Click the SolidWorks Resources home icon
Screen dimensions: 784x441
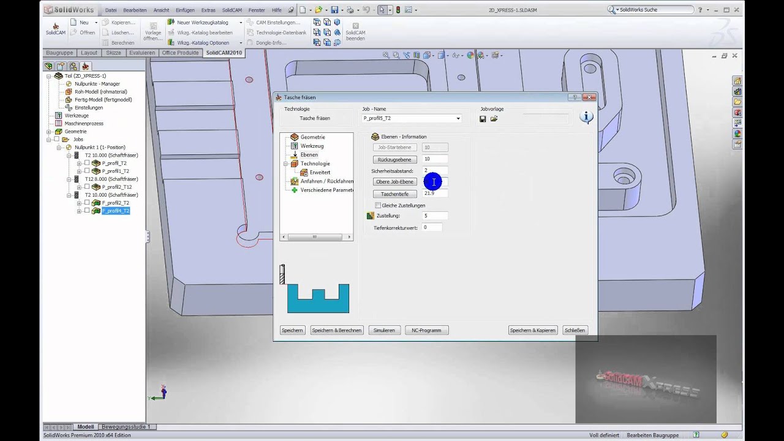(737, 81)
